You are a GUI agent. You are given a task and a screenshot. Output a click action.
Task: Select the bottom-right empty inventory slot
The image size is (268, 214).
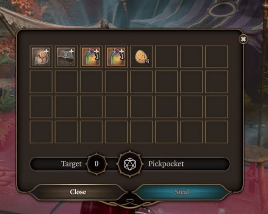coord(217,132)
